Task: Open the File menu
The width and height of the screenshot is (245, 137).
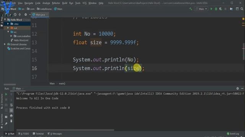Action: 8,3
